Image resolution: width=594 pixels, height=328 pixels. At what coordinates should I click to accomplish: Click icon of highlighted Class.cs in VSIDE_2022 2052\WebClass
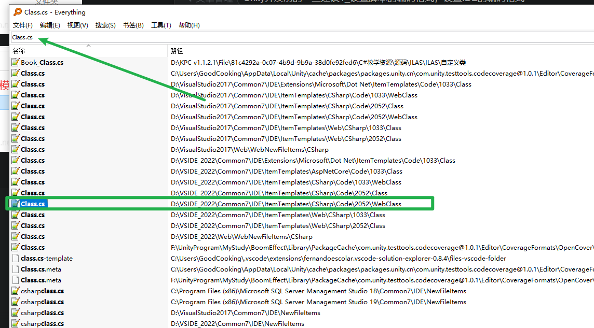(x=16, y=204)
